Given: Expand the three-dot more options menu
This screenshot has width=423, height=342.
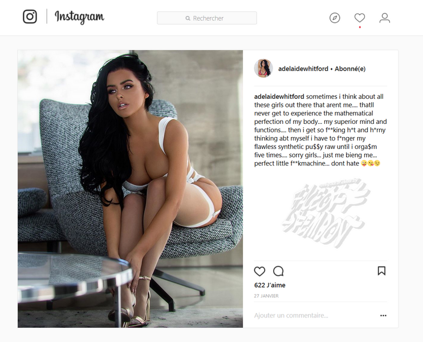Looking at the screenshot, I should (x=383, y=316).
